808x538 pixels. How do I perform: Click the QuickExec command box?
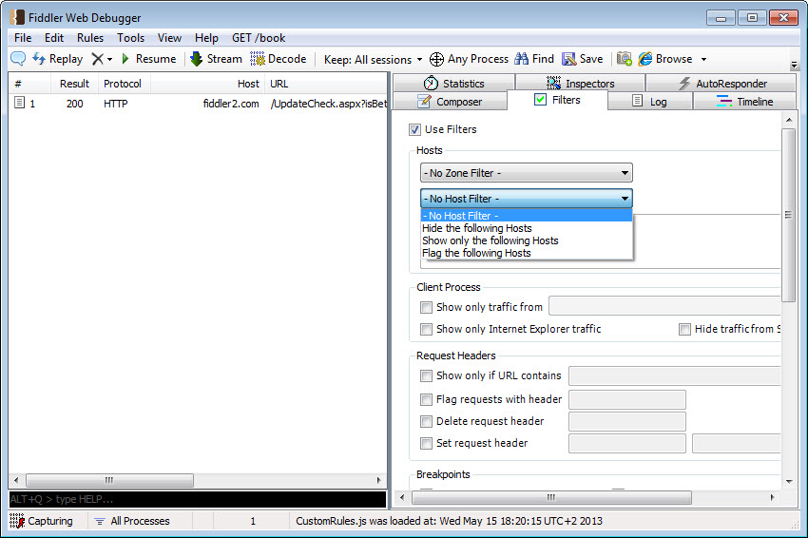[198, 499]
